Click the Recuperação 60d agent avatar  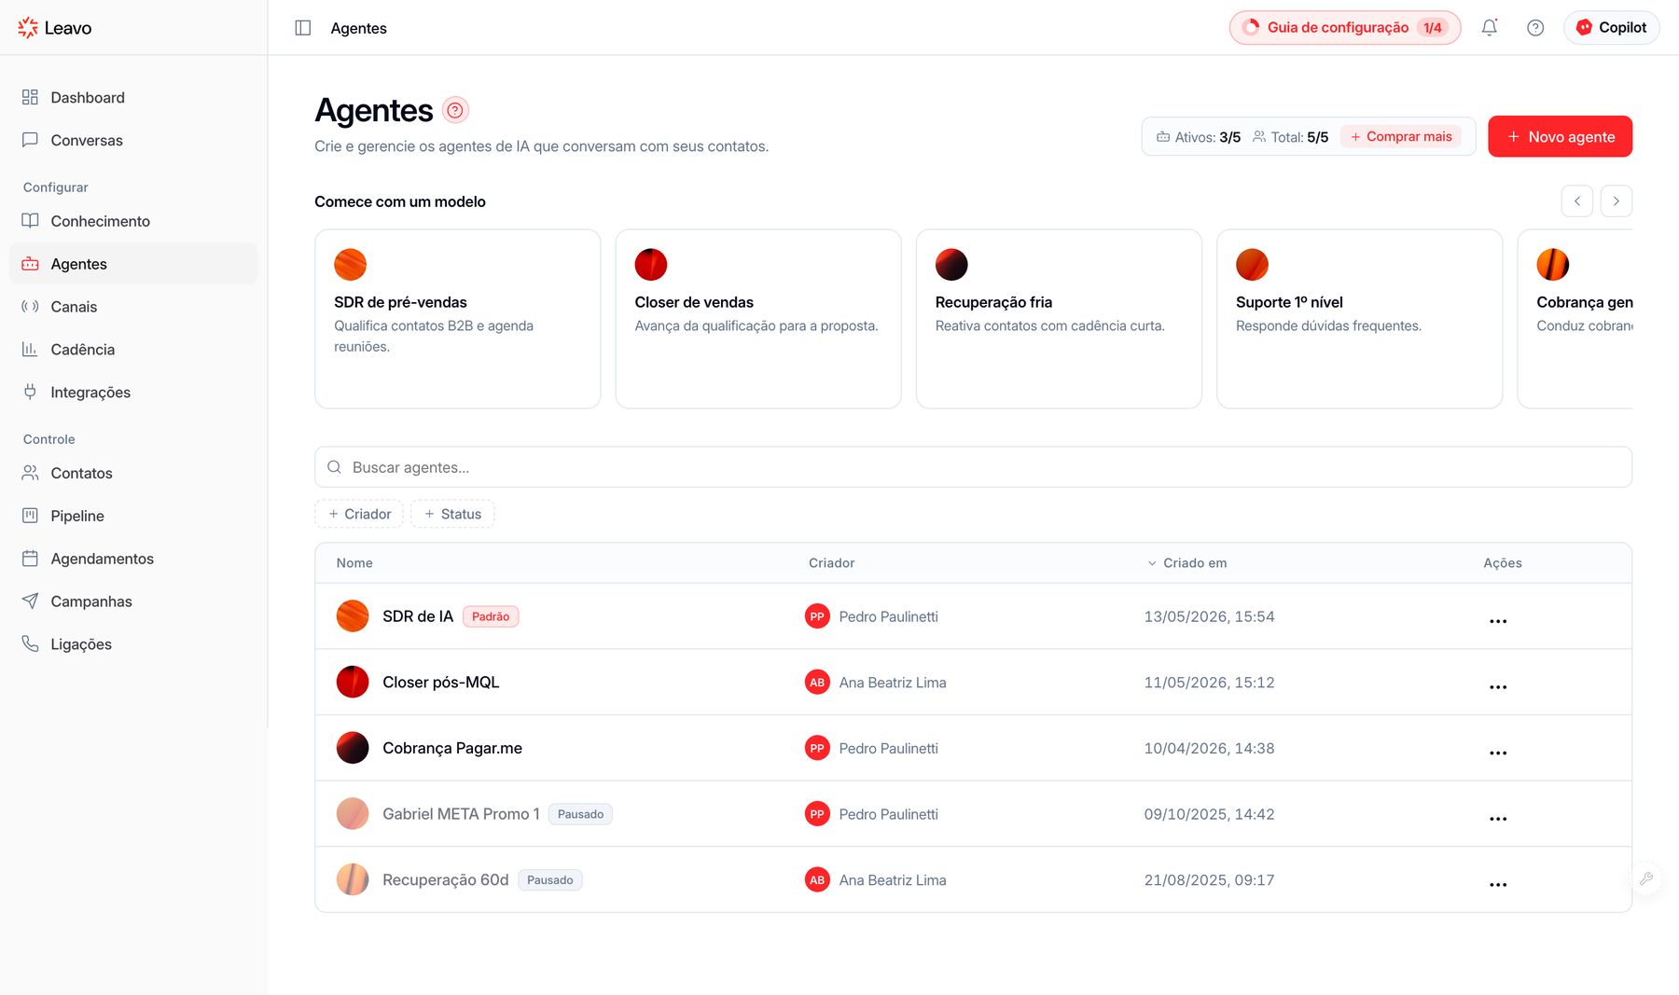[x=353, y=879]
